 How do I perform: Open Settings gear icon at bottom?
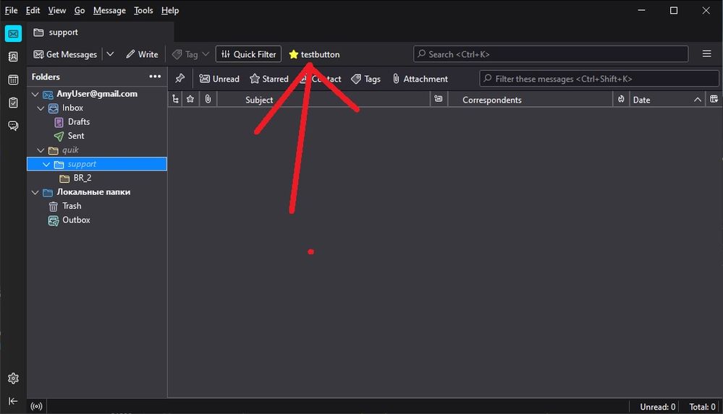click(x=13, y=378)
